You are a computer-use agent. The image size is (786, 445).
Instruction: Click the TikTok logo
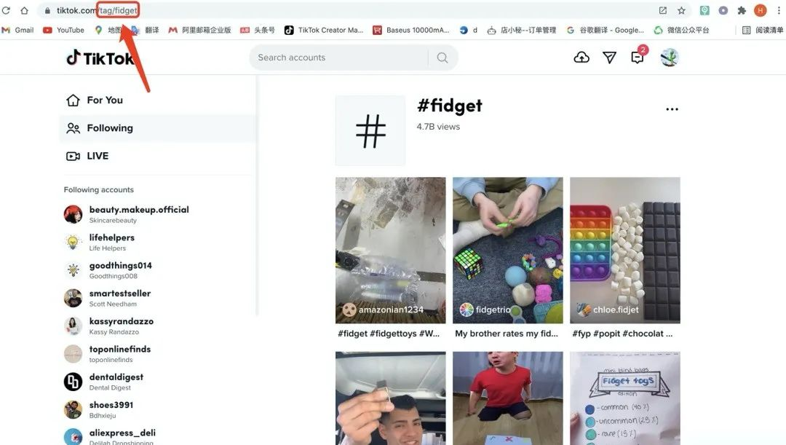coord(100,58)
